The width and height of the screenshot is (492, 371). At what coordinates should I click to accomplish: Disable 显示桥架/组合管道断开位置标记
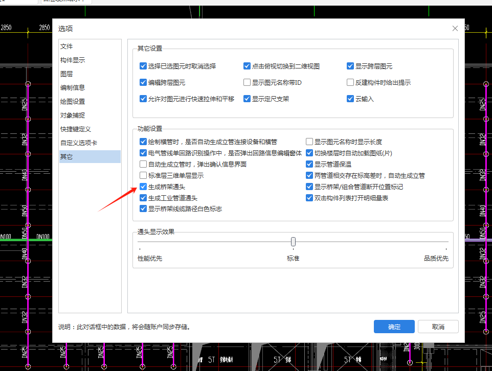click(x=309, y=187)
